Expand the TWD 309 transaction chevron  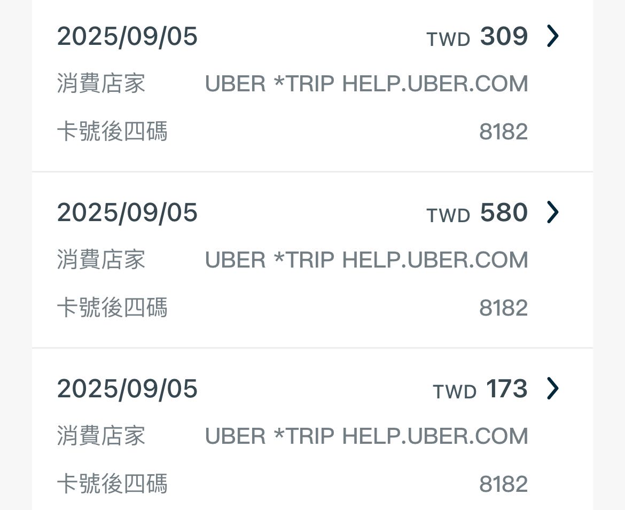[x=552, y=36]
